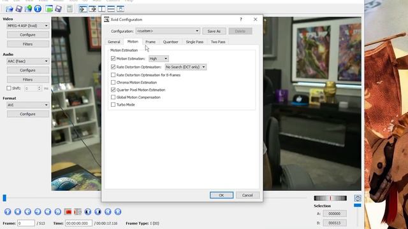
Task: Click OK in the Xvid Configuration dialog
Action: click(x=221, y=195)
